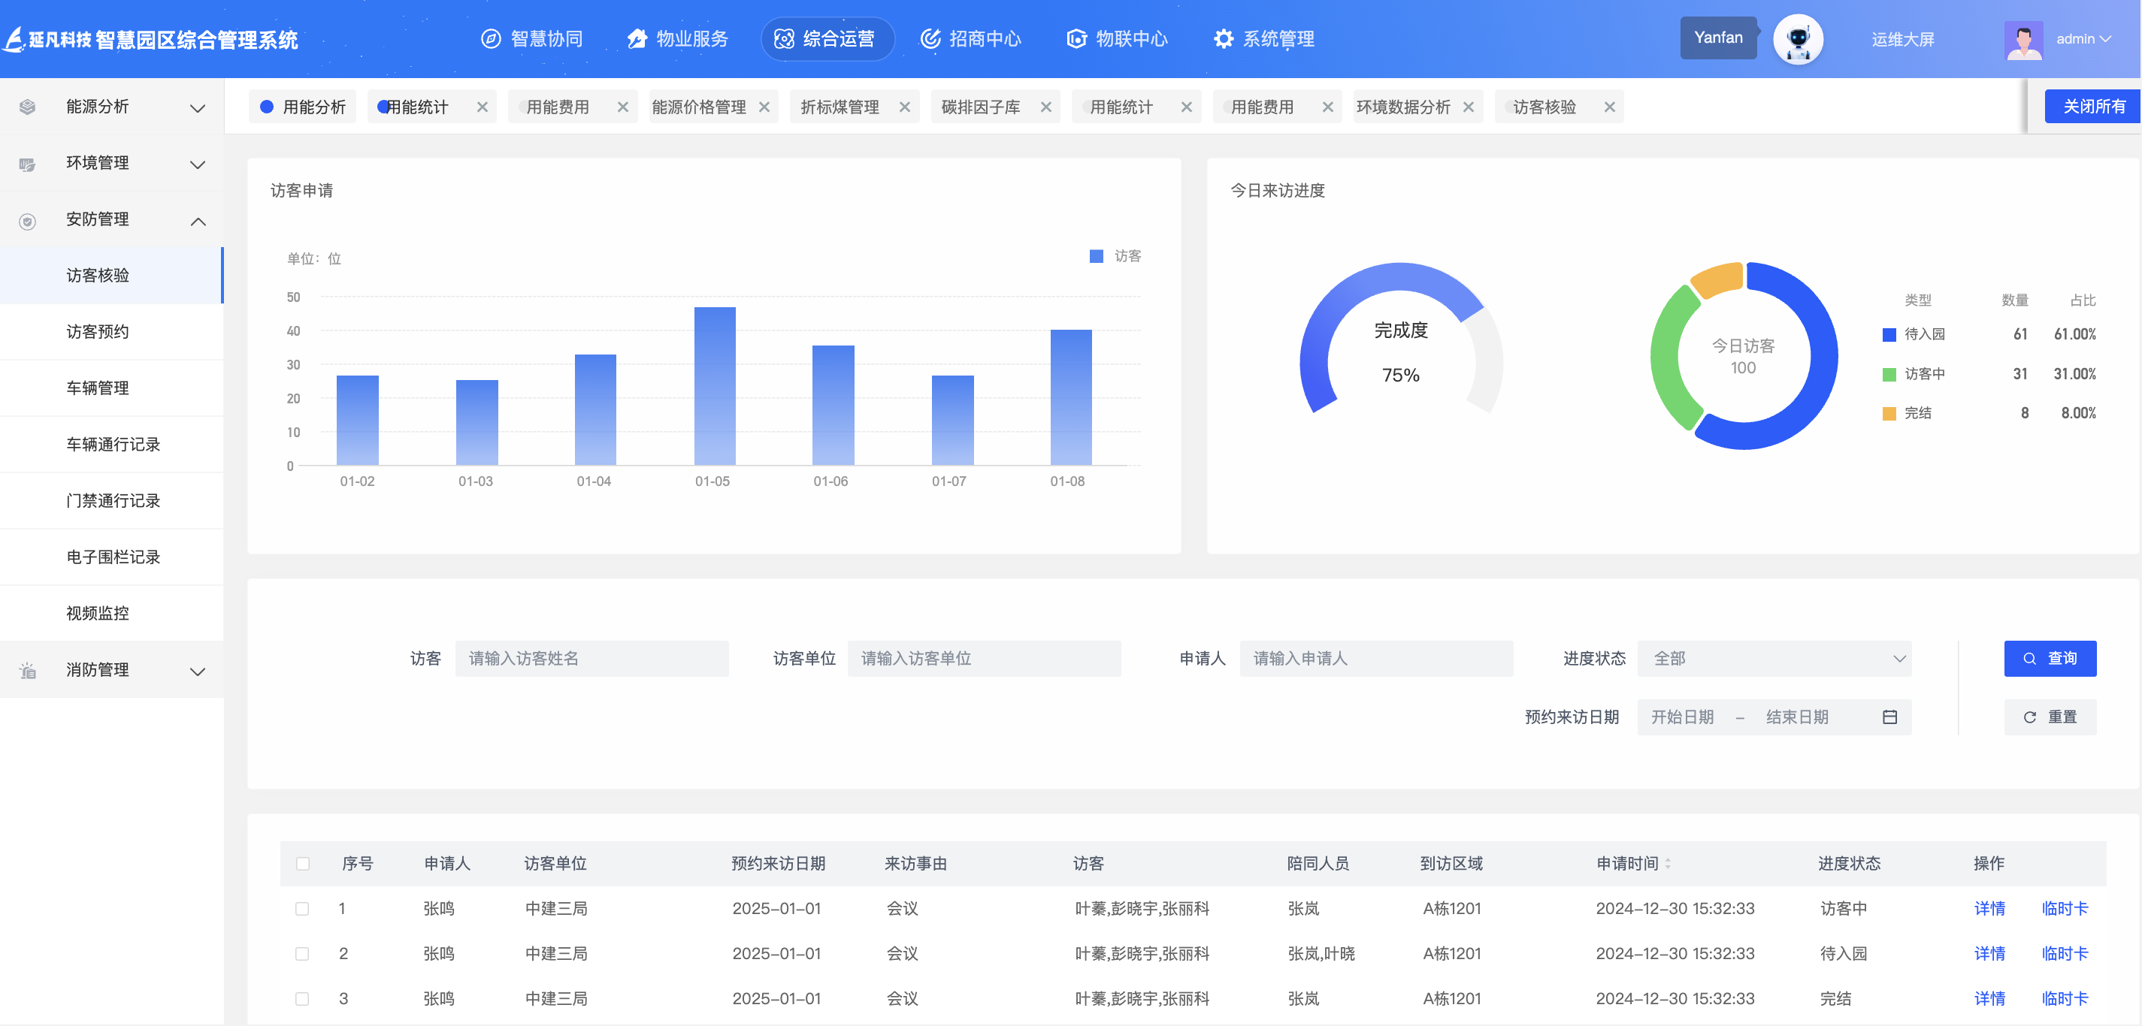This screenshot has width=2142, height=1026.
Task: Tick the checkbox for row 3
Action: point(303,998)
